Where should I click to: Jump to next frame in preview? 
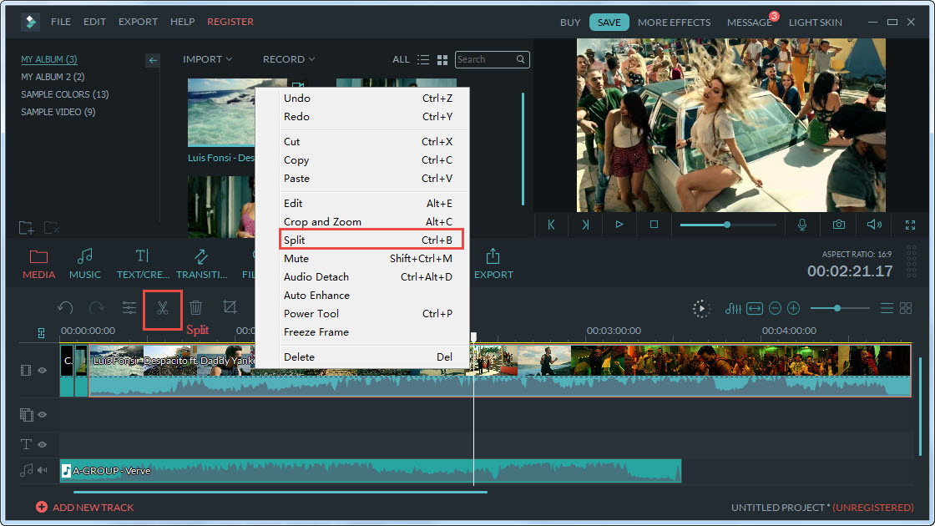[x=585, y=225]
